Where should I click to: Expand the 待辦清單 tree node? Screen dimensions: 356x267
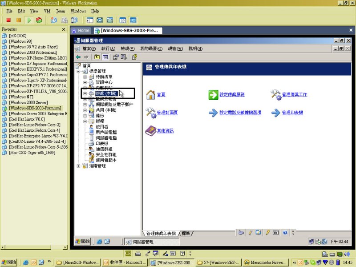point(85,77)
